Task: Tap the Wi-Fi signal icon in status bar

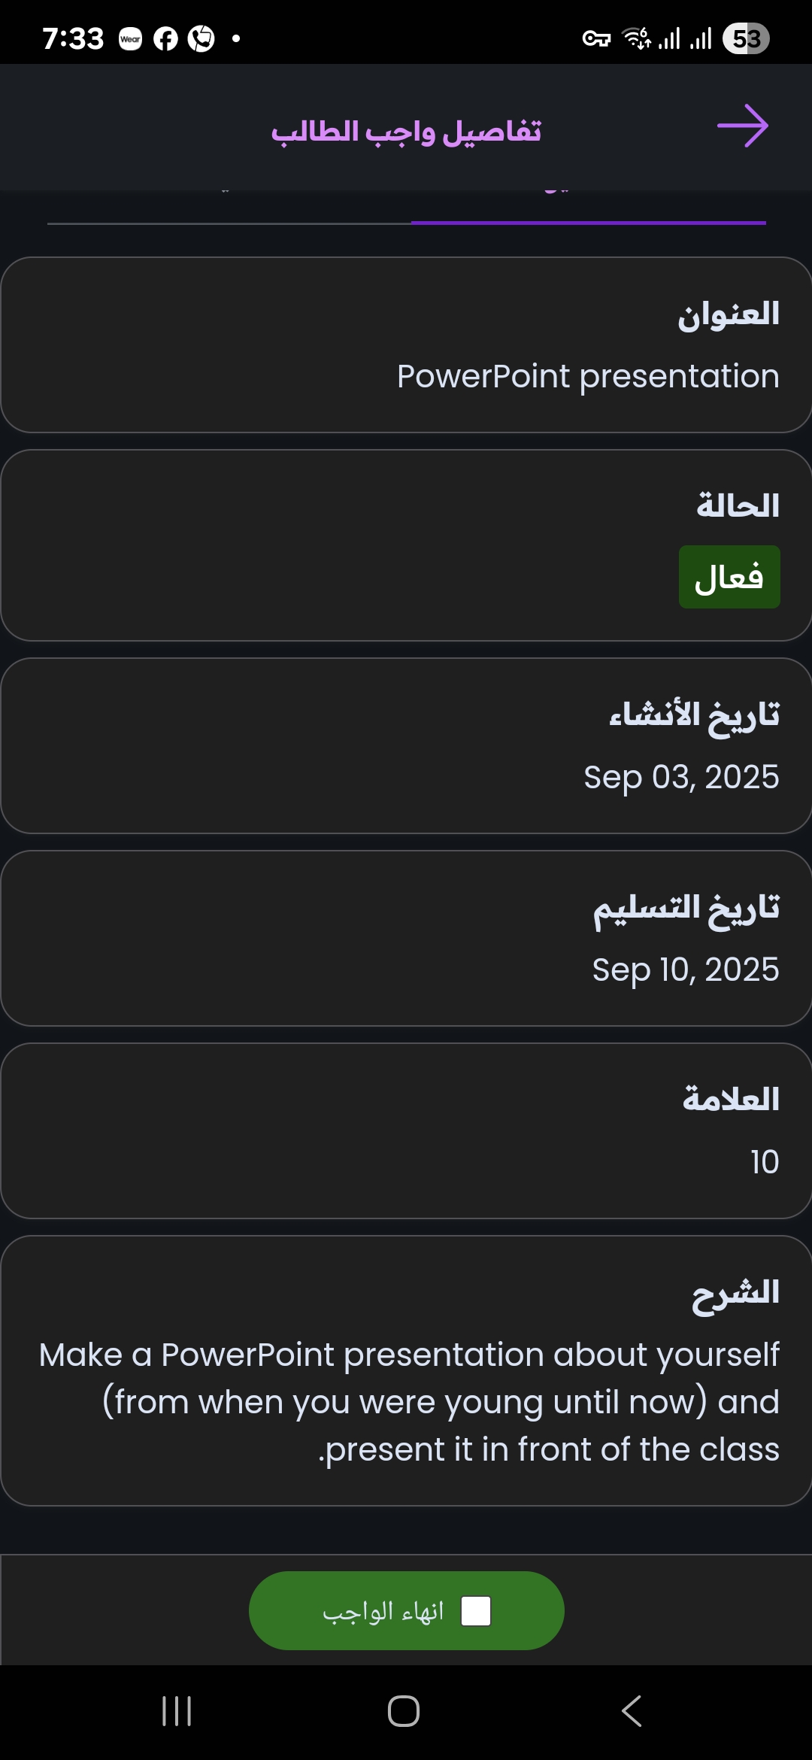Action: (636, 38)
